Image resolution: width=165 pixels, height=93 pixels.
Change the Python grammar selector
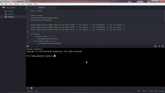151,91
